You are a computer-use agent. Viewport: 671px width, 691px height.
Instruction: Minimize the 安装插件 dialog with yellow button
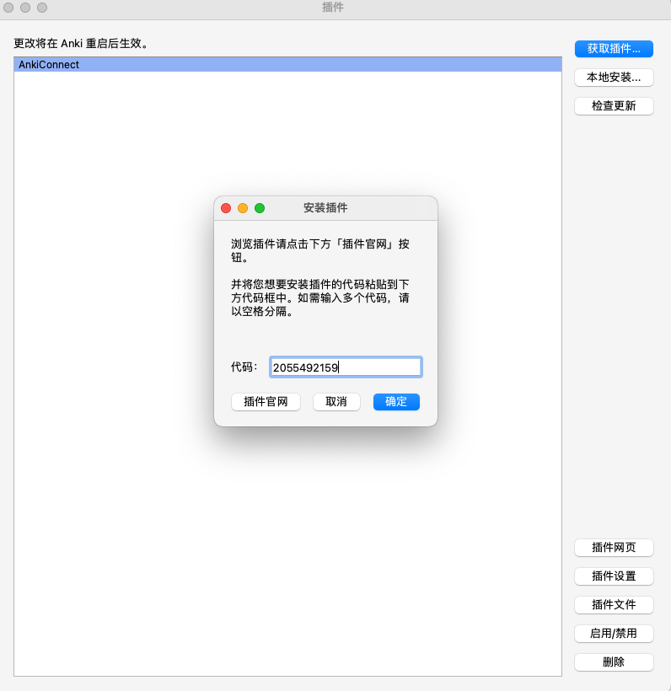pos(243,208)
